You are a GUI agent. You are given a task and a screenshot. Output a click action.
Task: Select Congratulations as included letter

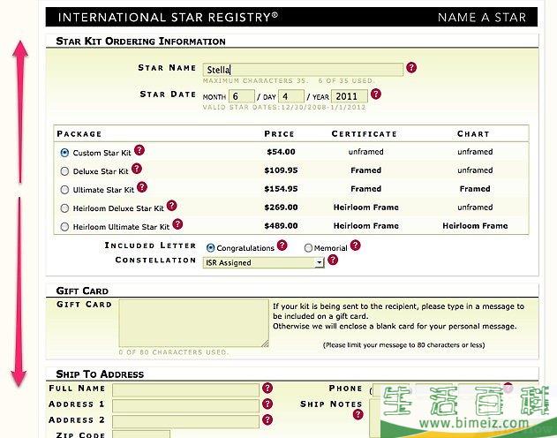tap(210, 248)
